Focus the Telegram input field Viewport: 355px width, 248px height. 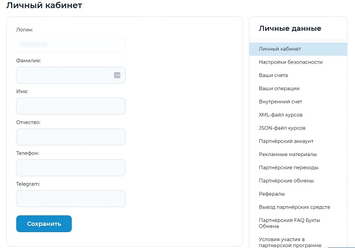[x=71, y=198]
